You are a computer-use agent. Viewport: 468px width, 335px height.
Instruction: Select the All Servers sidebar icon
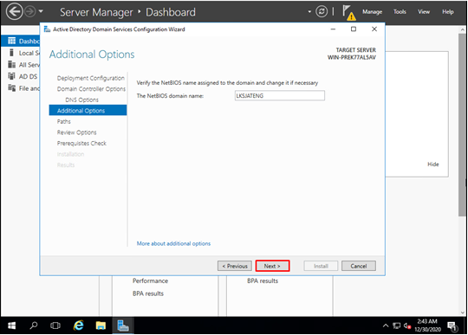[11, 64]
